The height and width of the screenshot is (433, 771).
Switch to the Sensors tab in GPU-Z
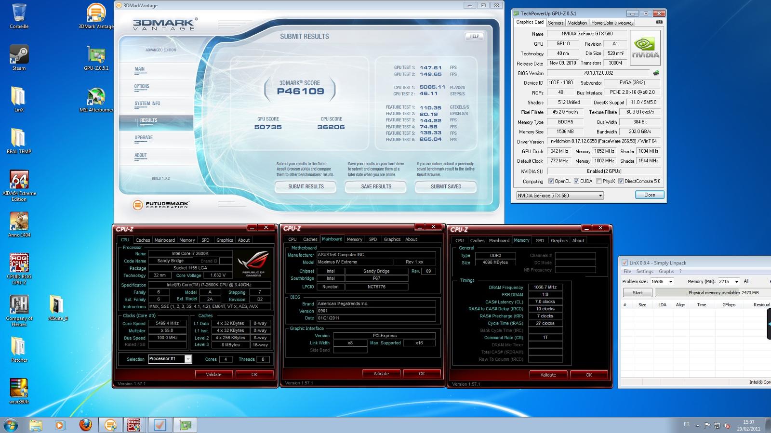[x=556, y=23]
